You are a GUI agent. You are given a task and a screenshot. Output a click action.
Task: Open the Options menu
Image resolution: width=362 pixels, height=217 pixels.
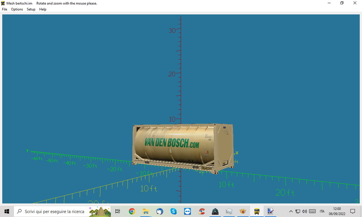pyautogui.click(x=17, y=9)
